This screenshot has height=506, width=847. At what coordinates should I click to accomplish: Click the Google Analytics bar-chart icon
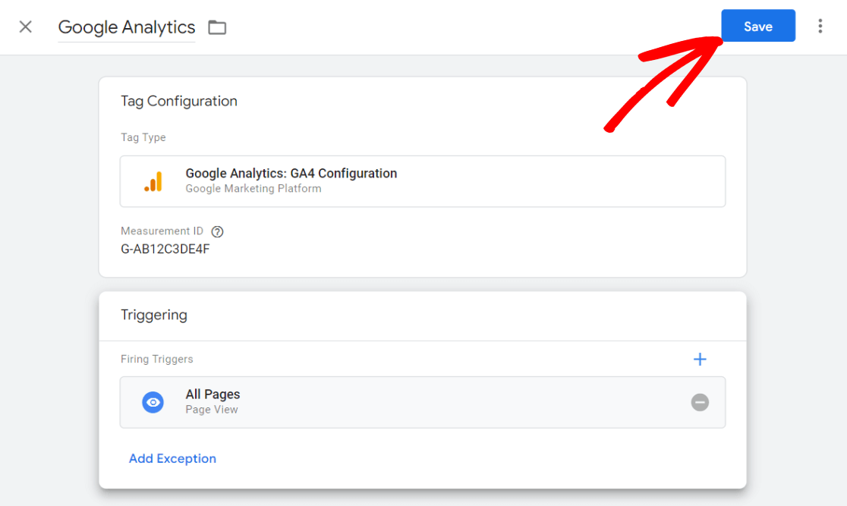[153, 181]
